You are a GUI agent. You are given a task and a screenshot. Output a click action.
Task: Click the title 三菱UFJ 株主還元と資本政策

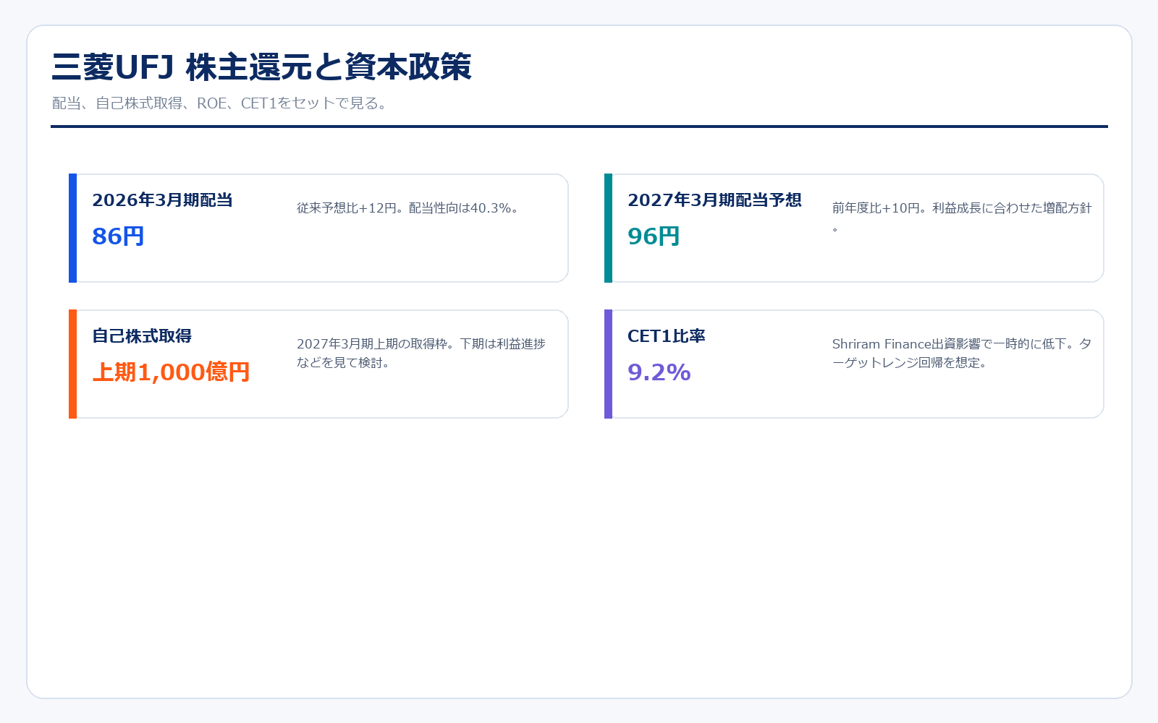(x=261, y=67)
